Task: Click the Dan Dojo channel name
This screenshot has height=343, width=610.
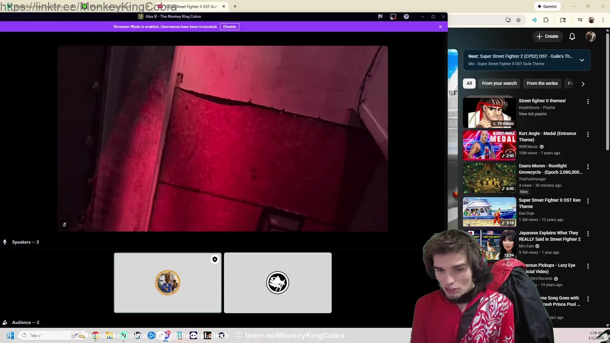Action: point(526,213)
